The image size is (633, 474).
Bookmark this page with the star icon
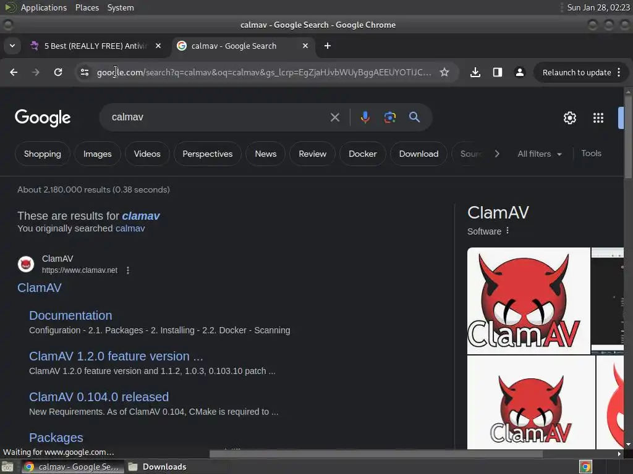coord(444,72)
